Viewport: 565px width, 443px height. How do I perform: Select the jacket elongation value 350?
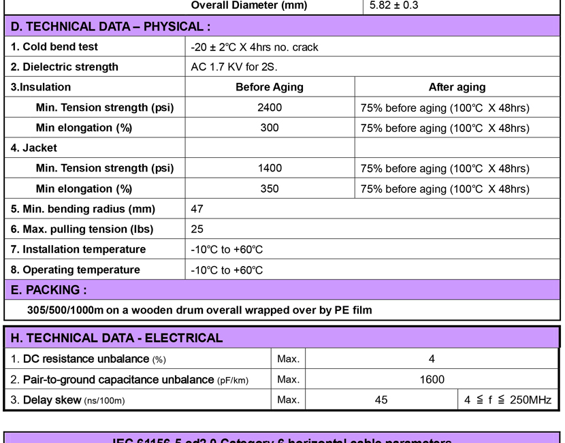click(270, 188)
